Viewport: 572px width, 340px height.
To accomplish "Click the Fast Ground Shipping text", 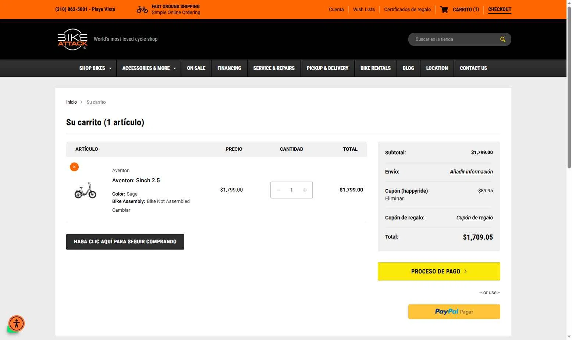I will pyautogui.click(x=175, y=7).
